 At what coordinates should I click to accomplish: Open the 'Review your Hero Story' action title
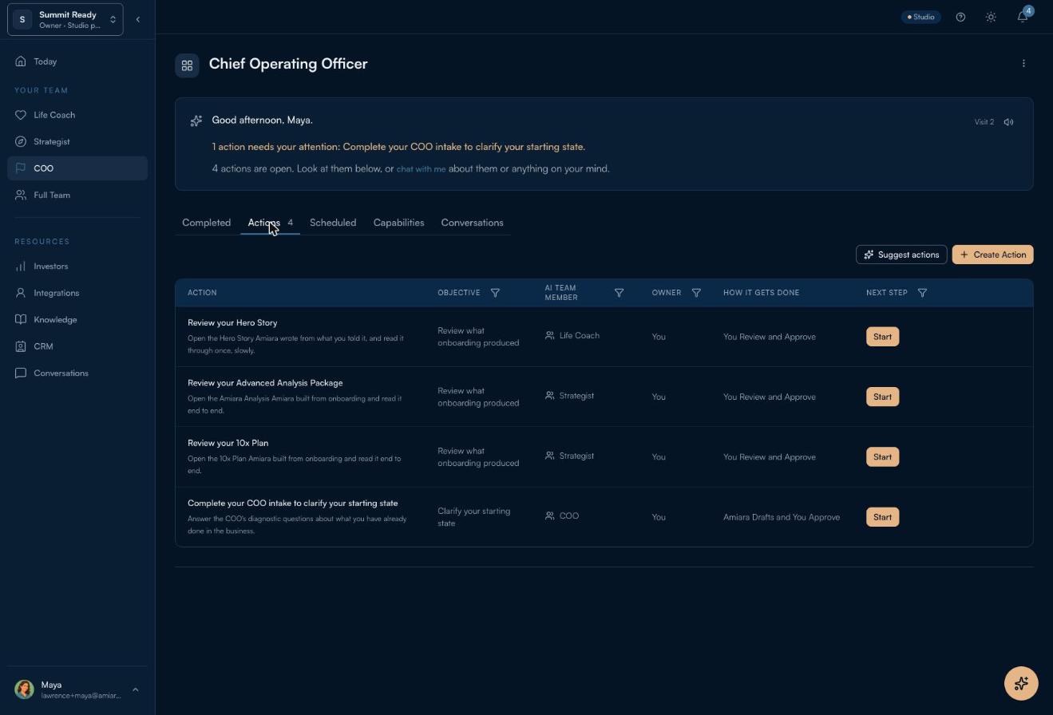(x=232, y=323)
